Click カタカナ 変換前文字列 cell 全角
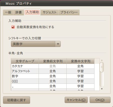This screenshot has width=113, height=107. pos(53,66)
